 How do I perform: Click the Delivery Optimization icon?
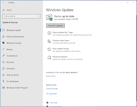point(3,37)
